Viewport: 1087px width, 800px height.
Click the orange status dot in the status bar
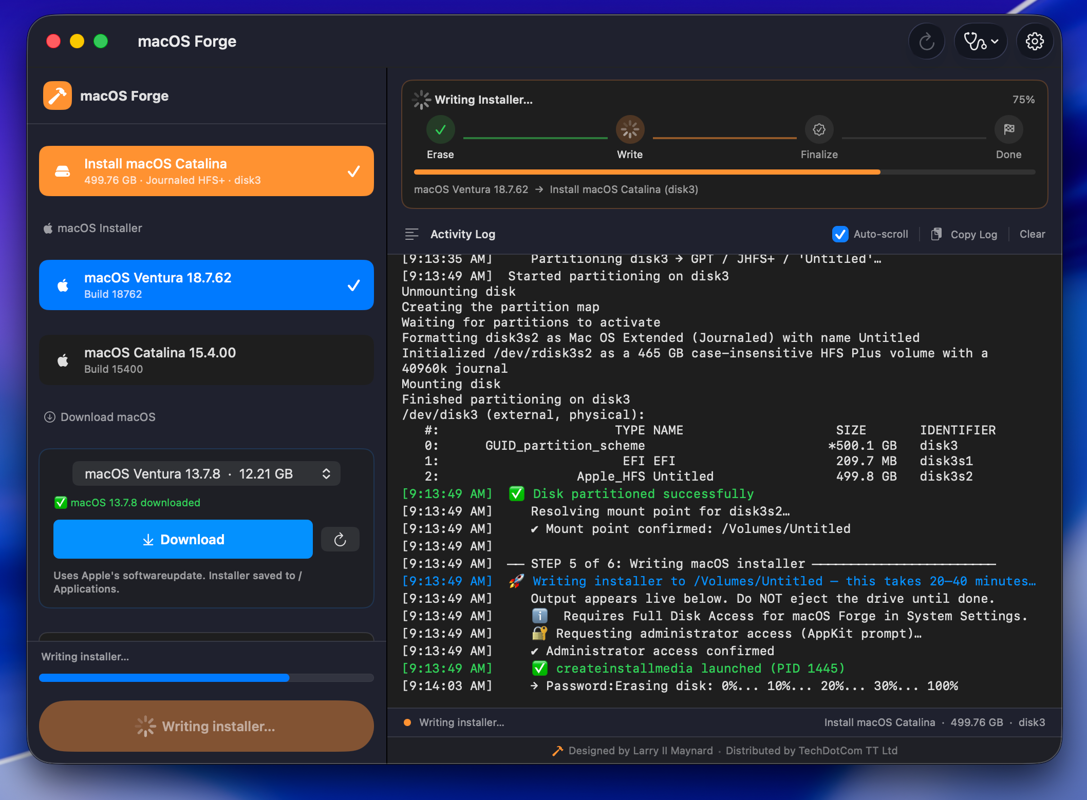pos(407,722)
